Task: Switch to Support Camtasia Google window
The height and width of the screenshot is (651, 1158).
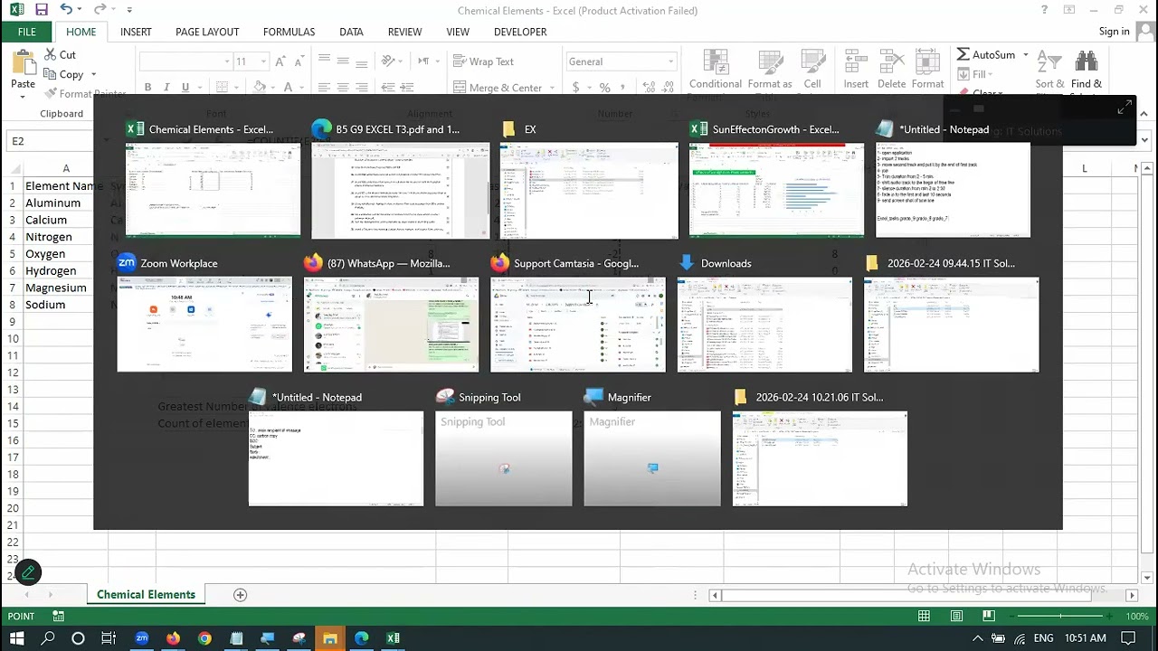Action: [x=577, y=325]
